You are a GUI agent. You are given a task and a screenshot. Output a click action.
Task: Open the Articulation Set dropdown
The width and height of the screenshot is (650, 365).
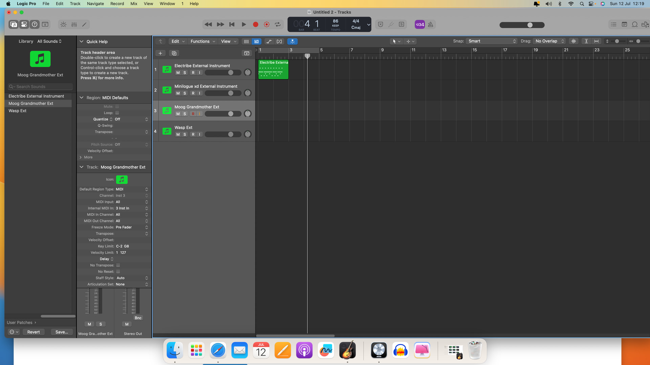point(132,285)
